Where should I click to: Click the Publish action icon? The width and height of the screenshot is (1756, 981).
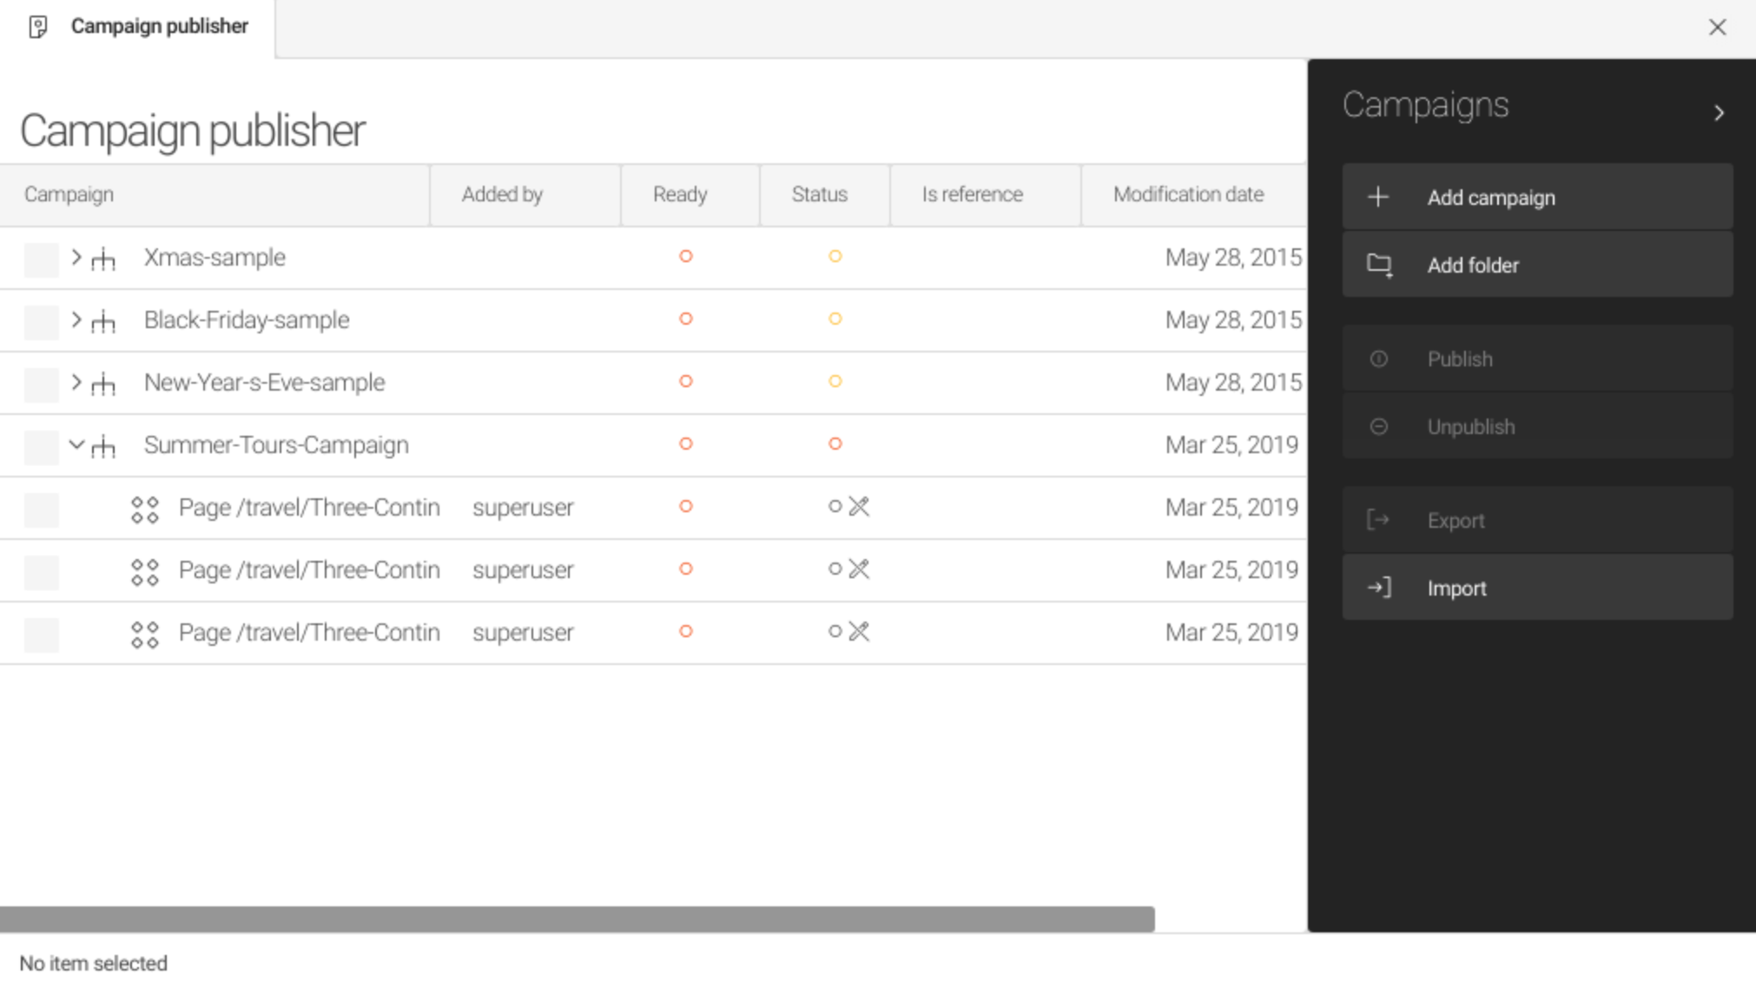click(1378, 359)
